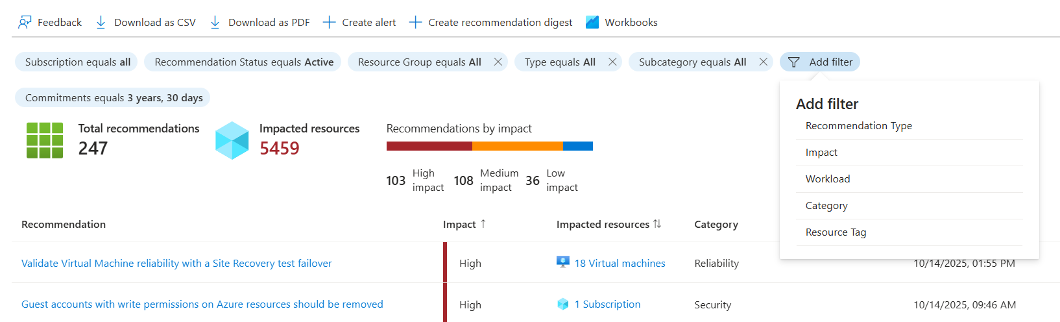Choose Resource Tag filter option
This screenshot has width=1060, height=322.
tap(836, 232)
